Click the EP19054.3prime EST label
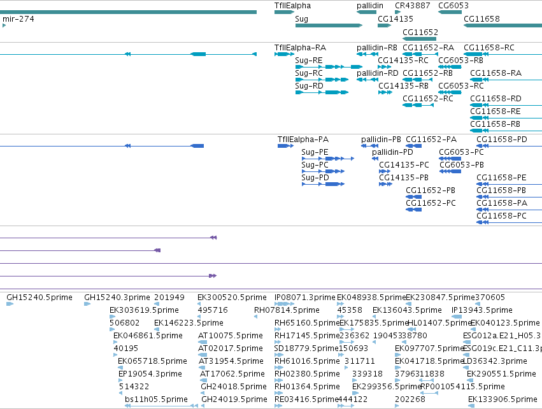The width and height of the screenshot is (542, 409). 150,374
